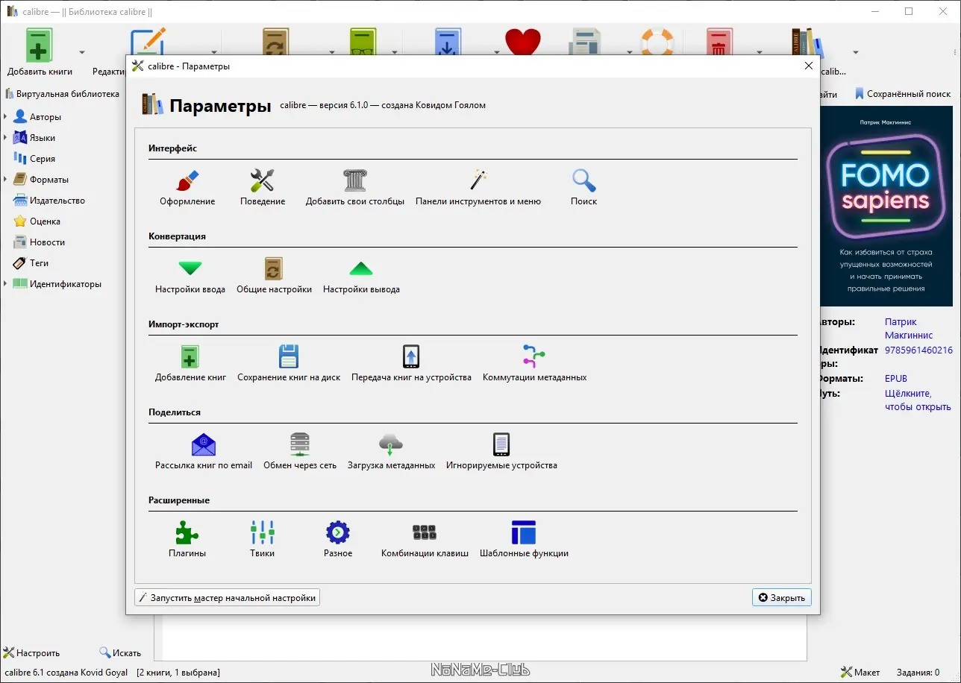Click the red trash remove books icon
961x683 pixels.
click(x=719, y=42)
